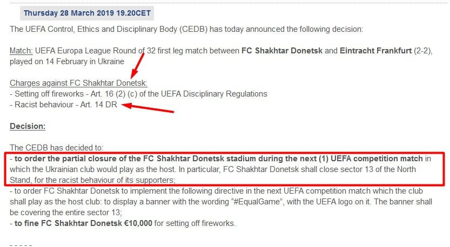Screen dimensions: 450x247
Task: Click the date header Thursday 28 March 2019
Action: tap(87, 13)
